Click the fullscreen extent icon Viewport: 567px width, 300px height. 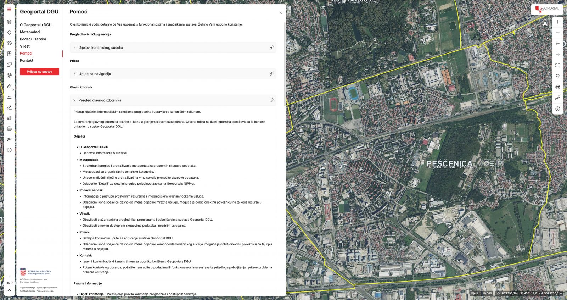tap(557, 65)
